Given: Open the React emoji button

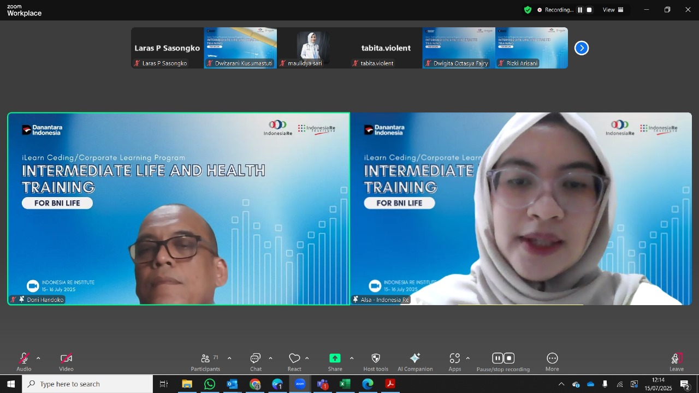Looking at the screenshot, I should pos(294,362).
